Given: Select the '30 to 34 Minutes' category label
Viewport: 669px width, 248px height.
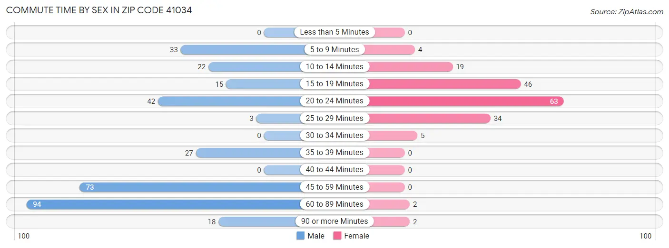Looking at the screenshot, I should (x=334, y=136).
